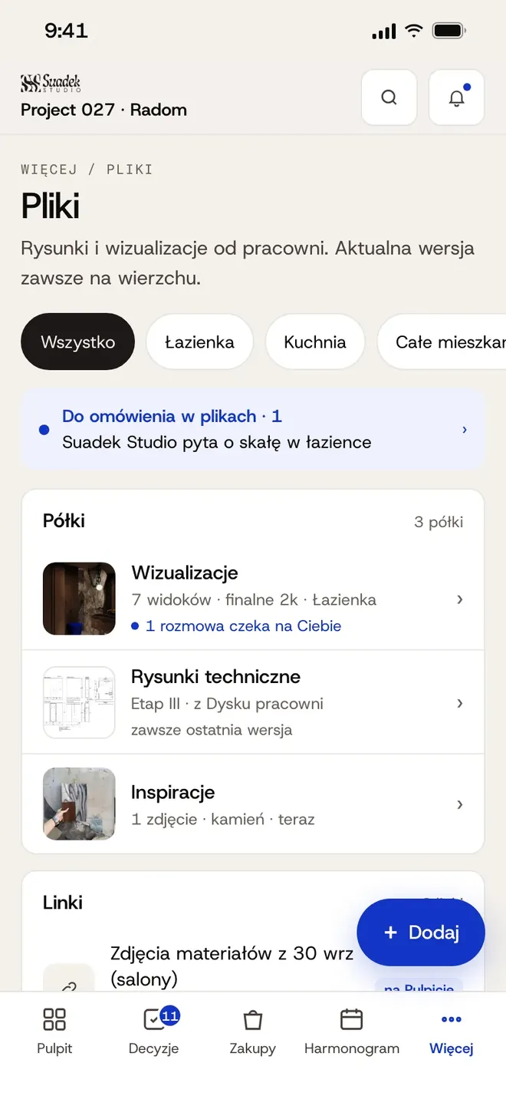Tap text 7 widoków · finalne 2k · Łazienka
This screenshot has width=506, height=1096.
pyautogui.click(x=254, y=599)
